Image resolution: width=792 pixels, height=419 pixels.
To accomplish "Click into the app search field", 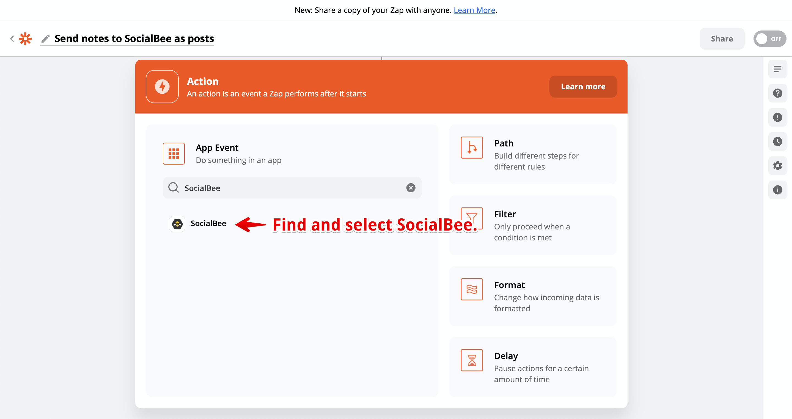I will 289,188.
